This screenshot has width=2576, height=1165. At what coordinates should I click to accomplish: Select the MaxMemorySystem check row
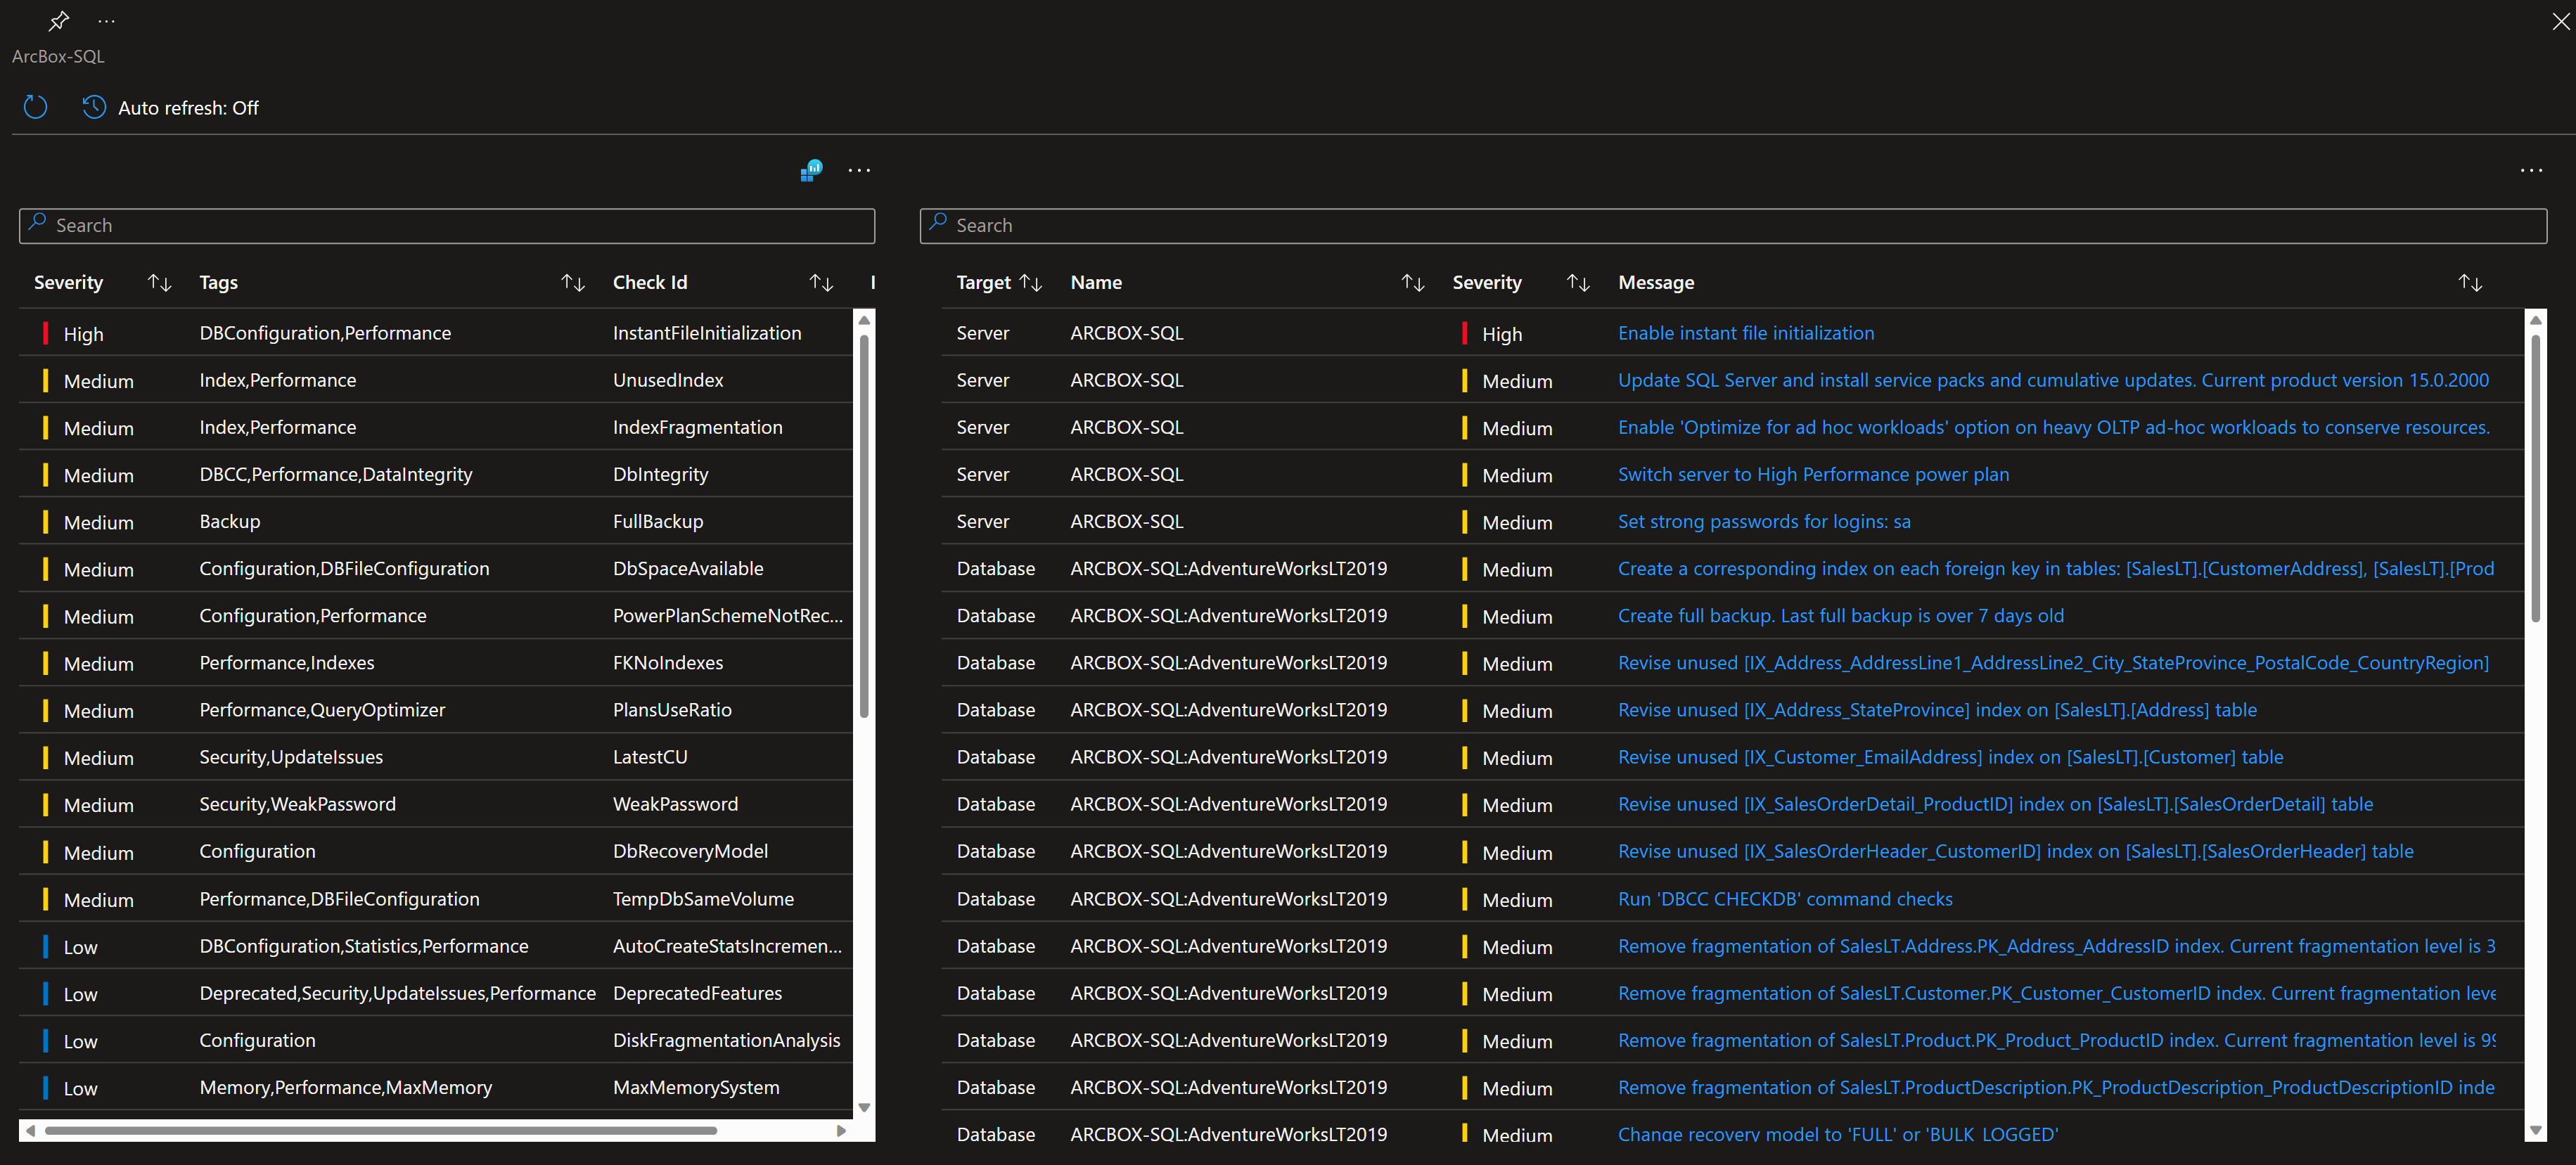[x=436, y=1087]
